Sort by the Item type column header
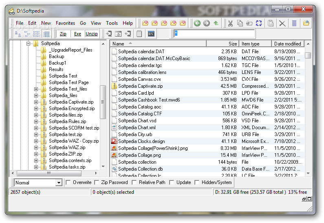Viewport: 324px width, 223px height. pyautogui.click(x=256, y=43)
